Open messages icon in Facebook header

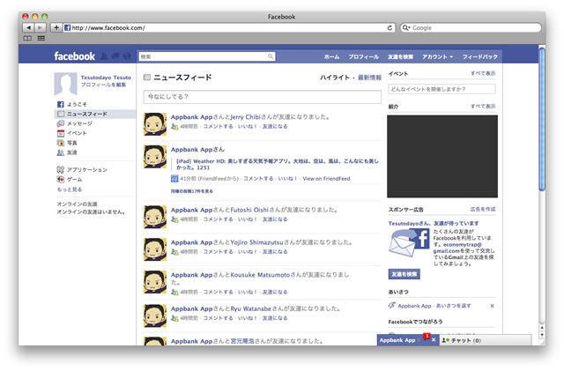[x=115, y=56]
